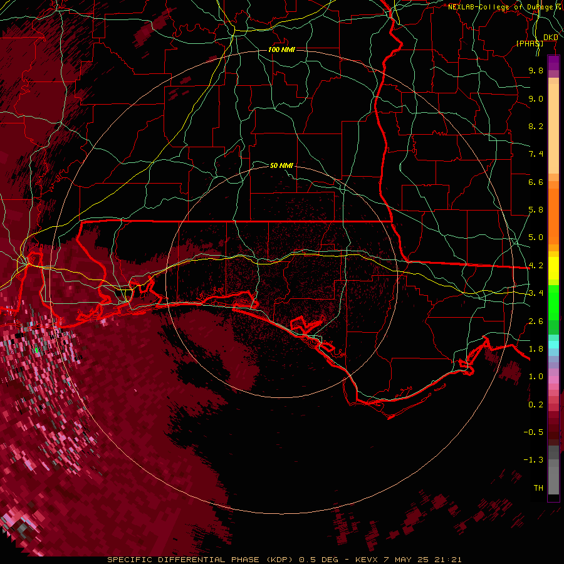Click the 6.6 scale value
The image size is (564, 564).
coord(536,182)
